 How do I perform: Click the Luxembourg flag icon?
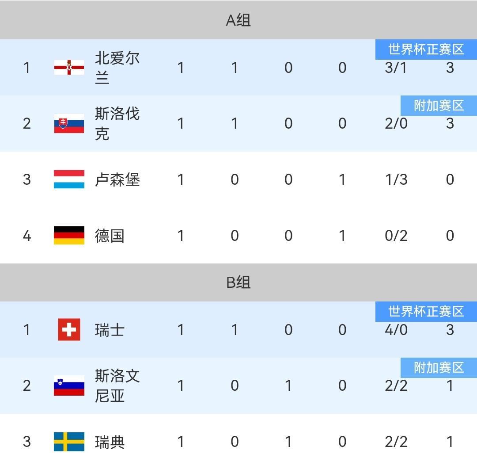tap(69, 179)
